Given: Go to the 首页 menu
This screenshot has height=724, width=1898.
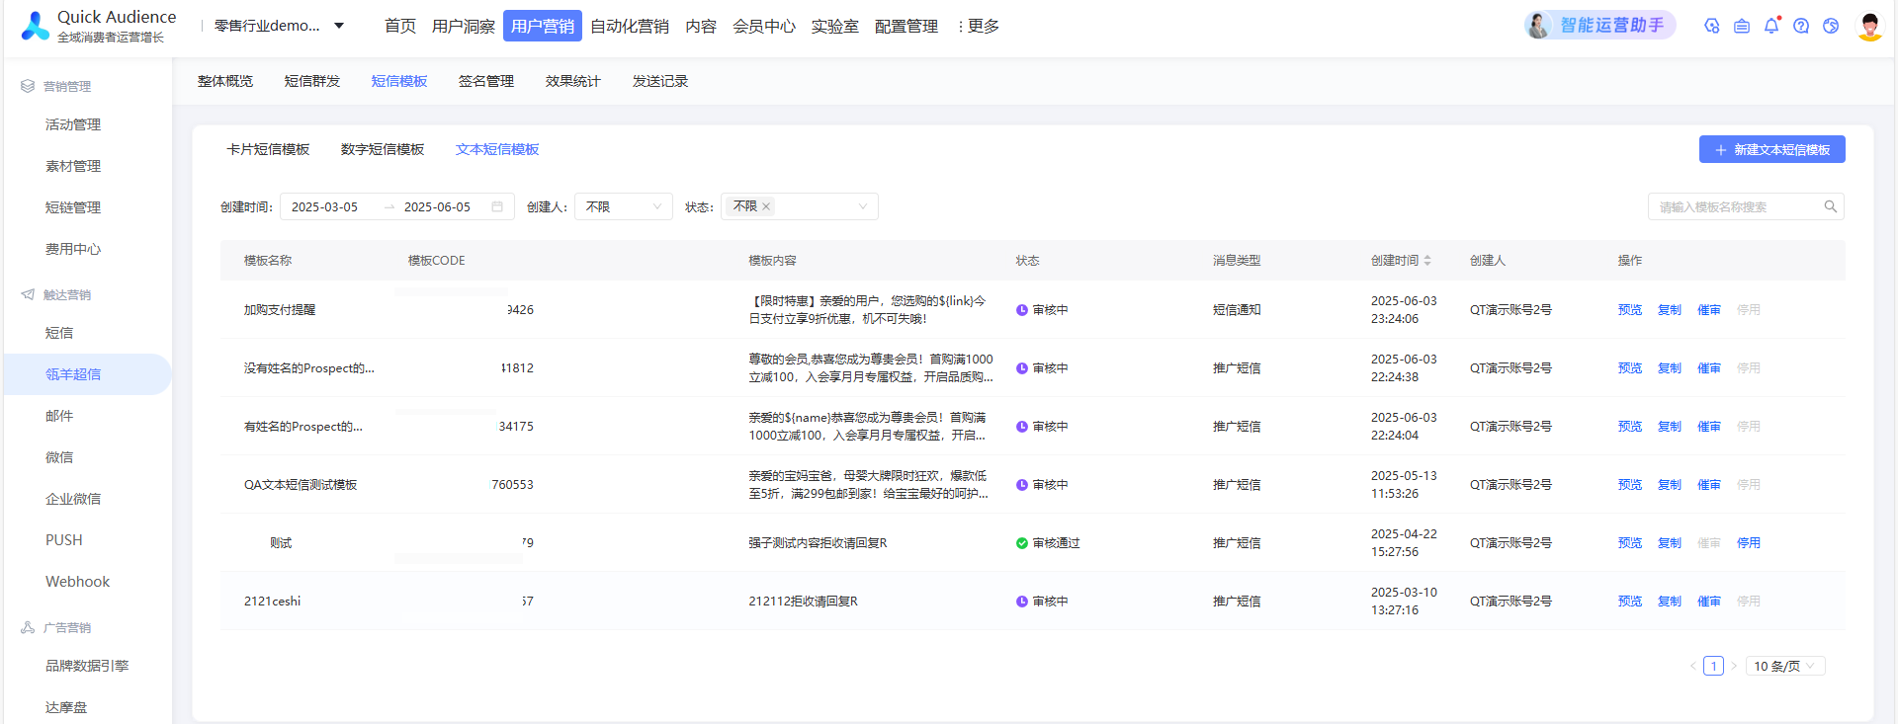Looking at the screenshot, I should (x=400, y=26).
